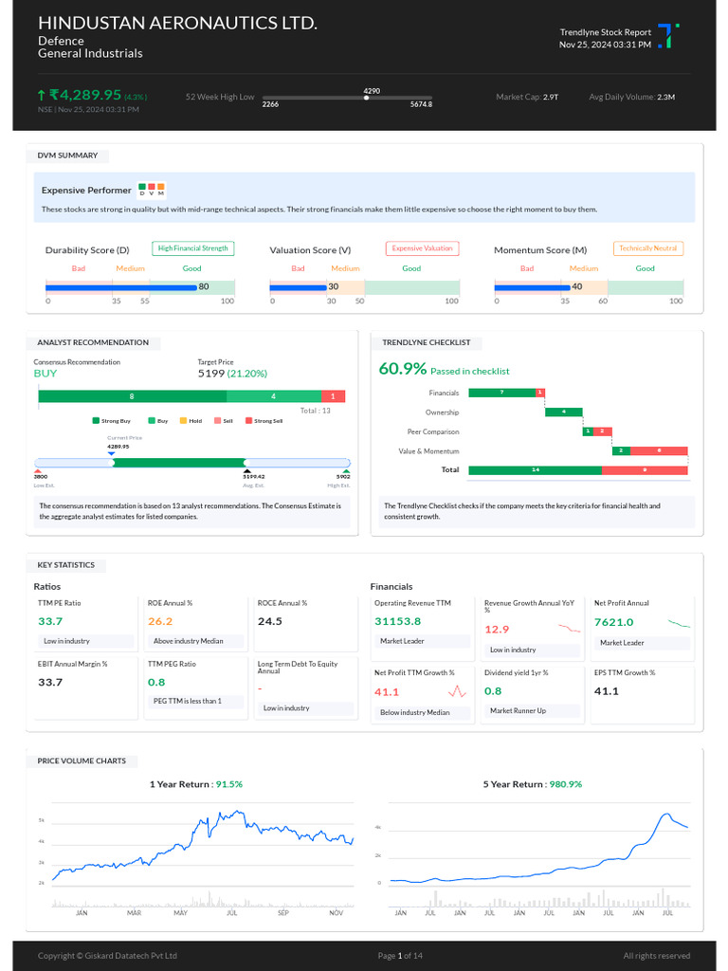Click the Above industry Median tag

tap(194, 641)
